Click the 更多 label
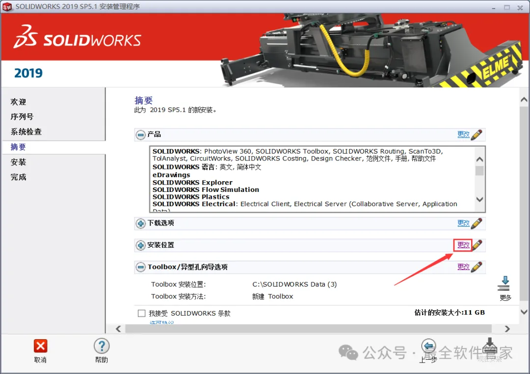Viewport: 530px width, 374px height. click(505, 297)
